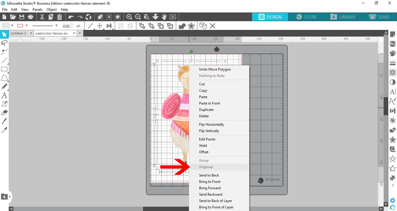Screen dimensions: 397x211
Task: Open the Pix panel
Action: (393, 44)
